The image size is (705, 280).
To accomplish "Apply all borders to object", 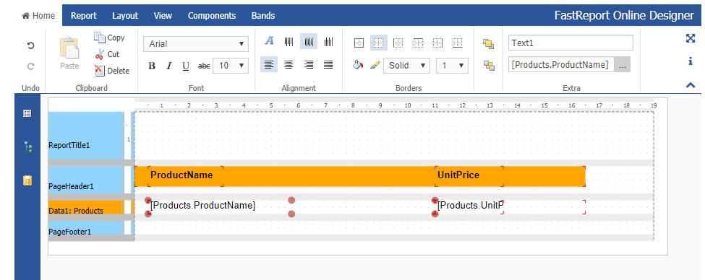I will click(x=359, y=43).
